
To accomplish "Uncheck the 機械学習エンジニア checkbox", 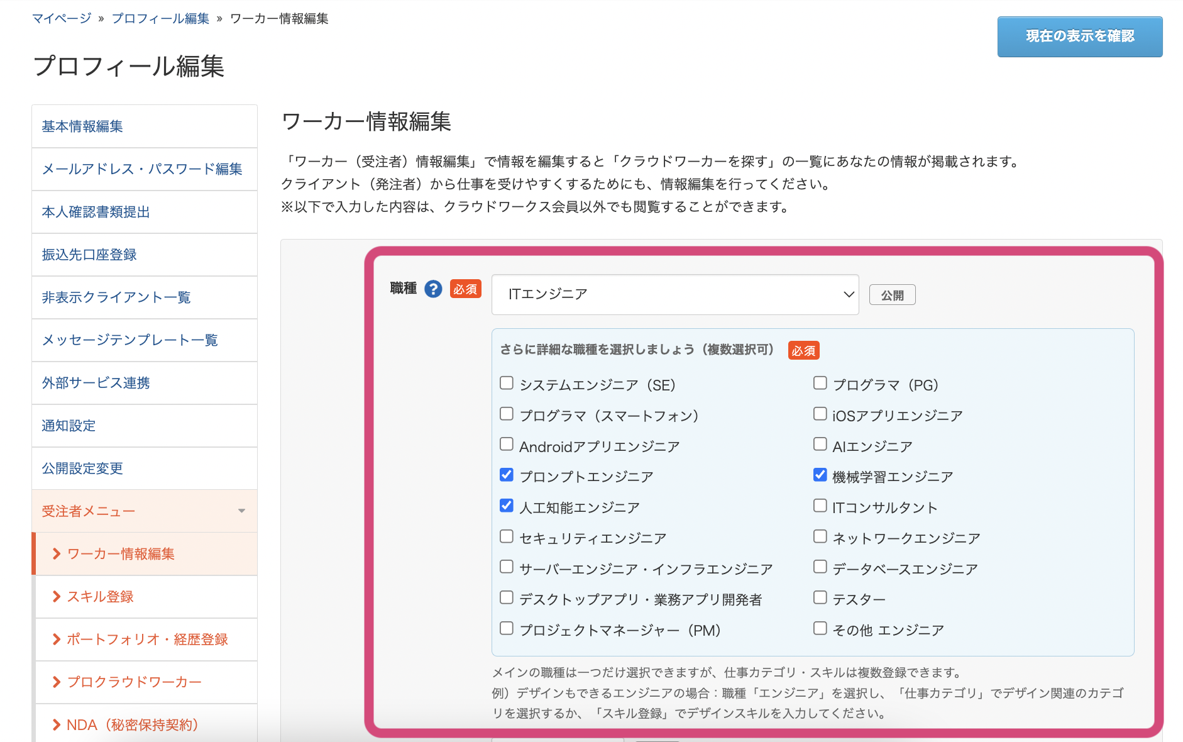I will pyautogui.click(x=820, y=475).
